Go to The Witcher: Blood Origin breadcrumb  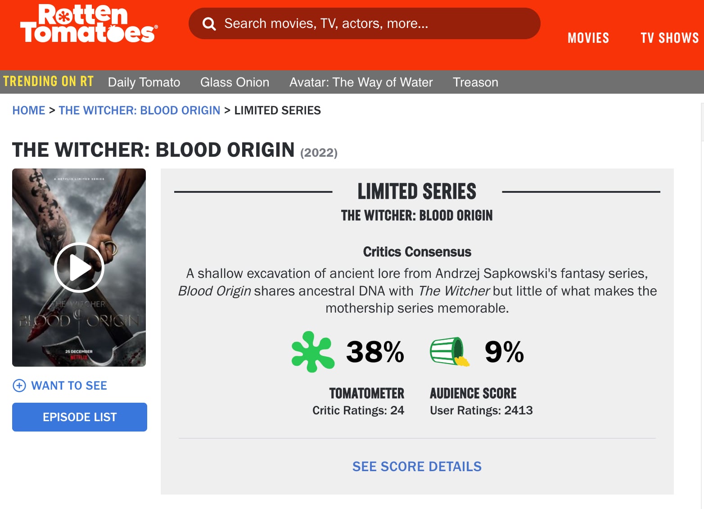pos(139,110)
